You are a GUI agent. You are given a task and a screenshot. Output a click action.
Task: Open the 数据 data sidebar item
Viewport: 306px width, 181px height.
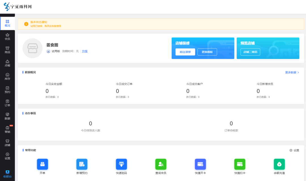coord(7,116)
